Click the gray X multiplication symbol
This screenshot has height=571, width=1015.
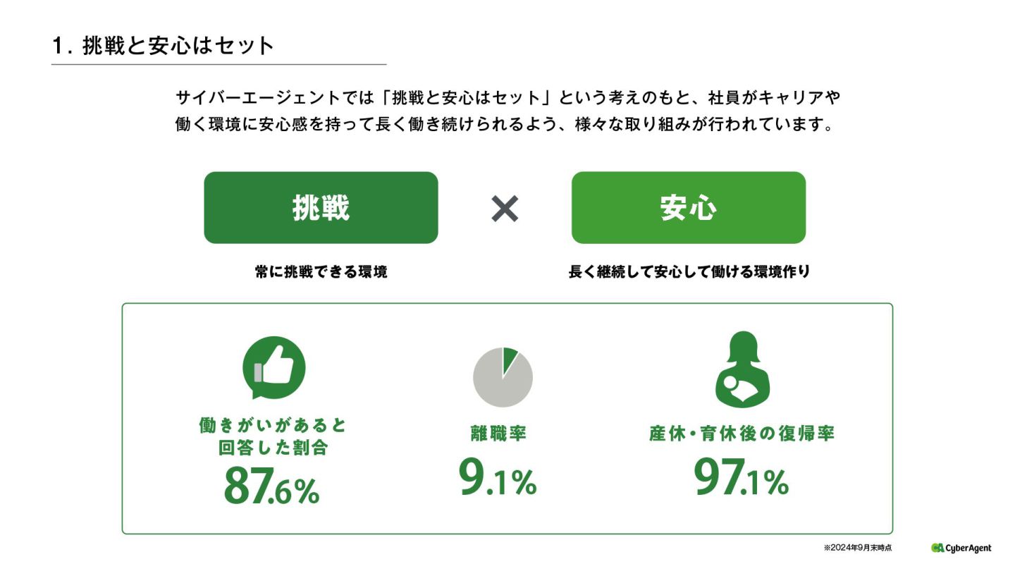(x=505, y=209)
